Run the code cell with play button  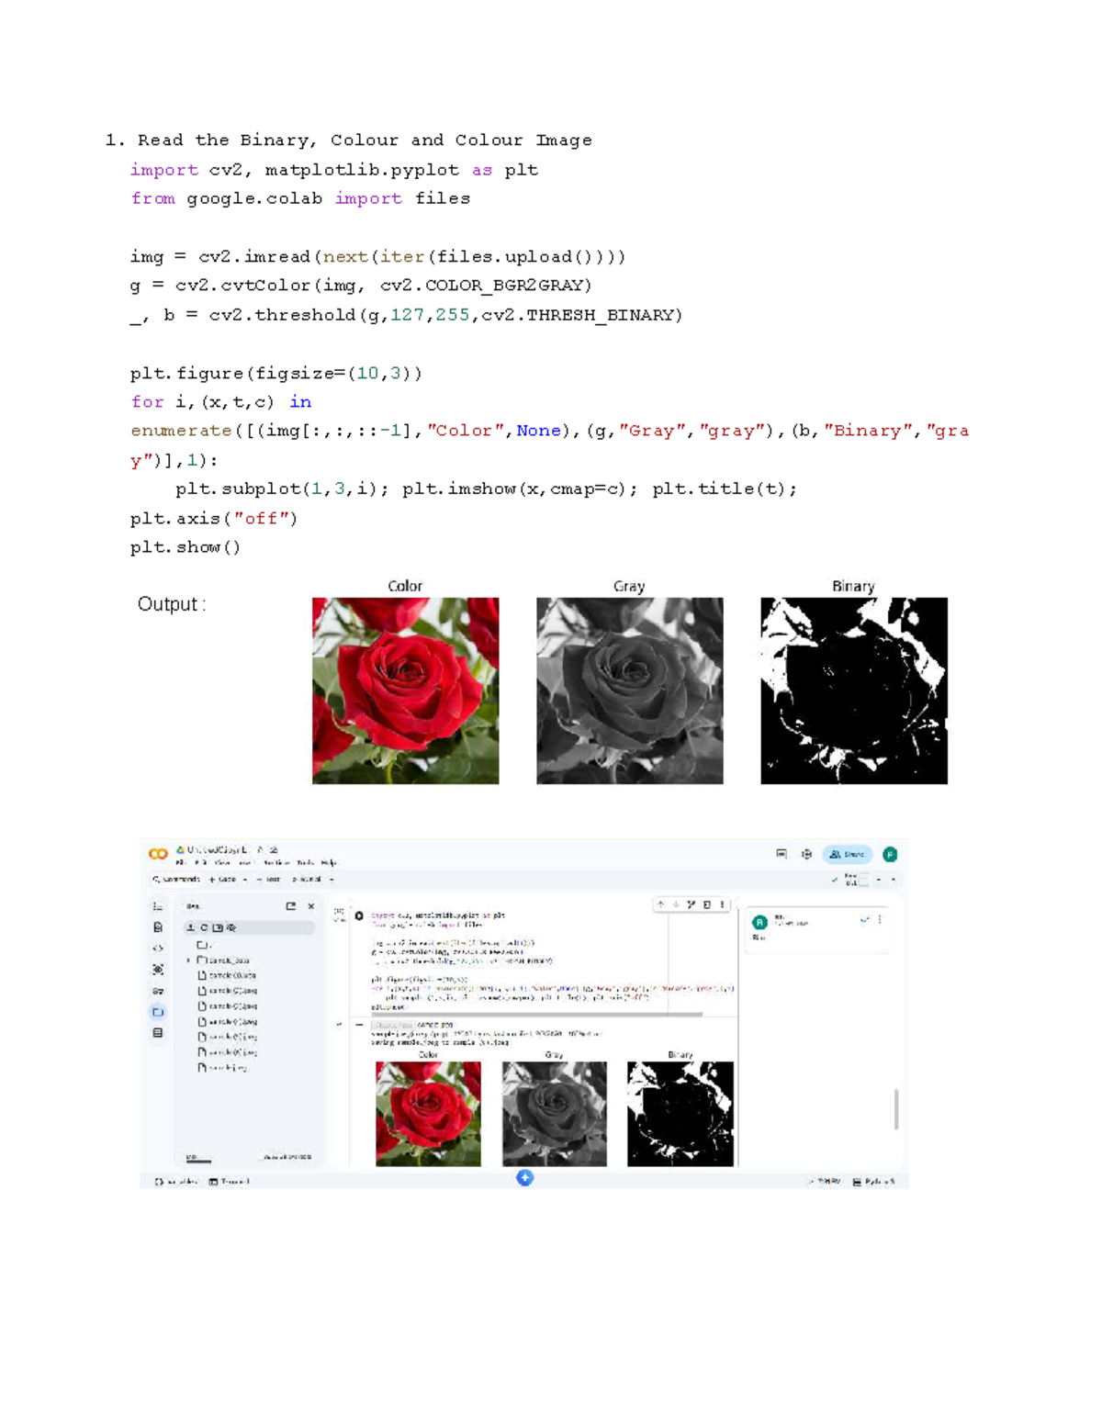click(359, 915)
